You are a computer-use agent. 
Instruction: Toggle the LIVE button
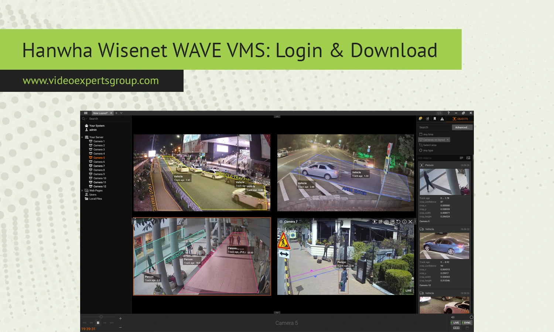456,323
